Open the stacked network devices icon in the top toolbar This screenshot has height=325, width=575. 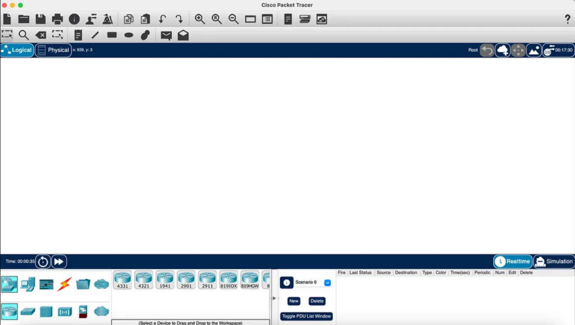coord(305,19)
